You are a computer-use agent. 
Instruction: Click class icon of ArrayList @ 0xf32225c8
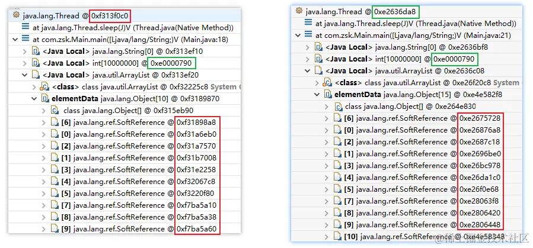[45, 87]
